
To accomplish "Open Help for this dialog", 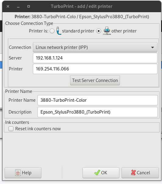I will [x=23, y=173].
